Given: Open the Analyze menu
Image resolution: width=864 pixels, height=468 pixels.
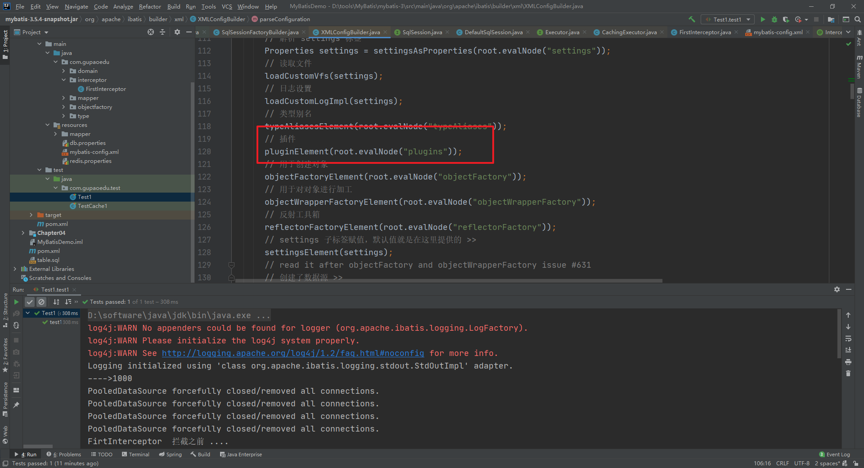Looking at the screenshot, I should click(123, 6).
